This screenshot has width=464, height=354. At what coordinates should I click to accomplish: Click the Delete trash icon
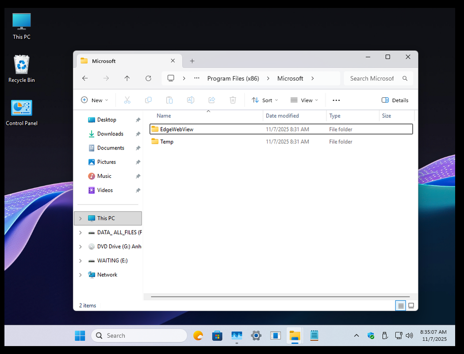(x=233, y=100)
